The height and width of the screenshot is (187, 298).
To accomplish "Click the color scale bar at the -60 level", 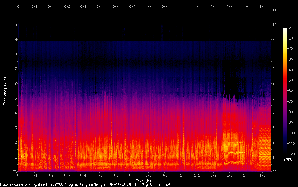I will click(285, 91).
